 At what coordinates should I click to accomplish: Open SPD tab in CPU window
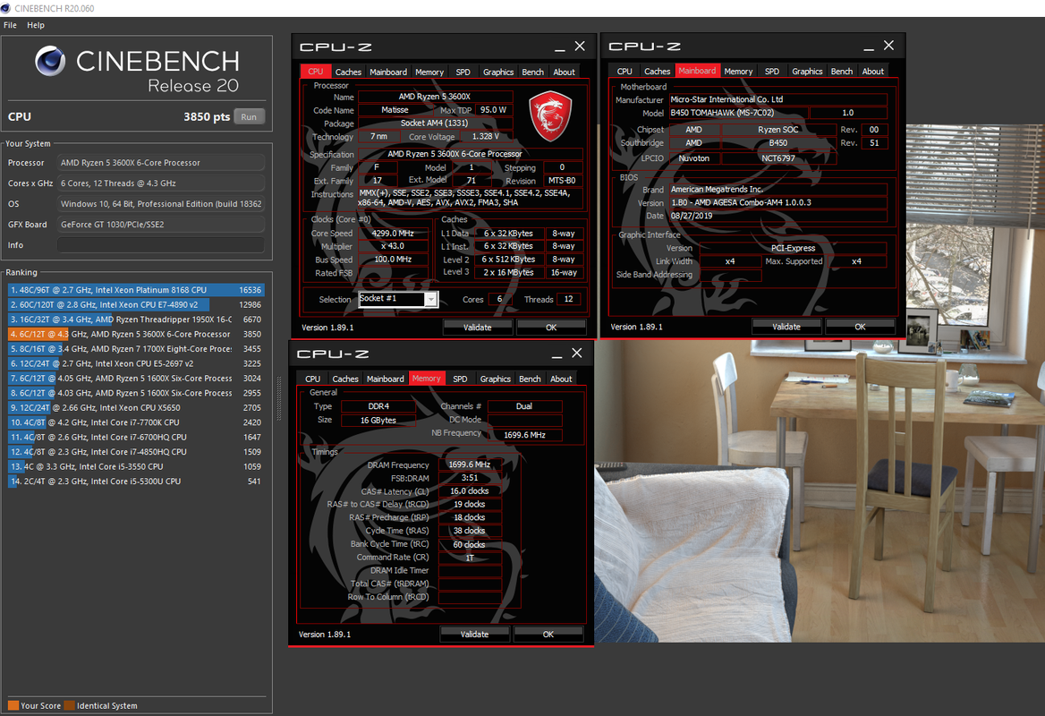tap(463, 72)
